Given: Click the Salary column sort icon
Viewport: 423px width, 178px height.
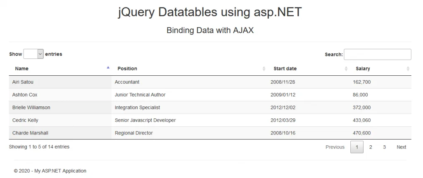Looking at the screenshot, I should point(408,69).
